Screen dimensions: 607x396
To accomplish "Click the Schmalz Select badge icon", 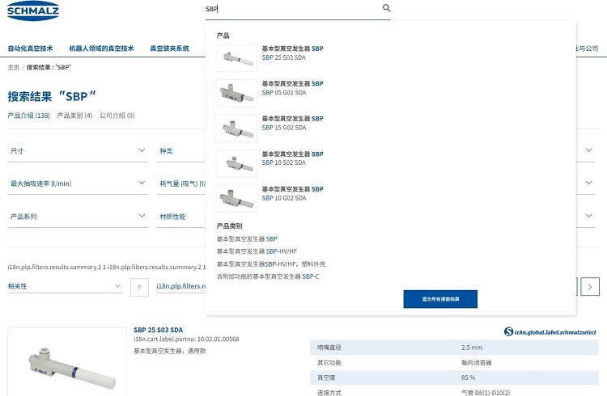I will click(509, 331).
